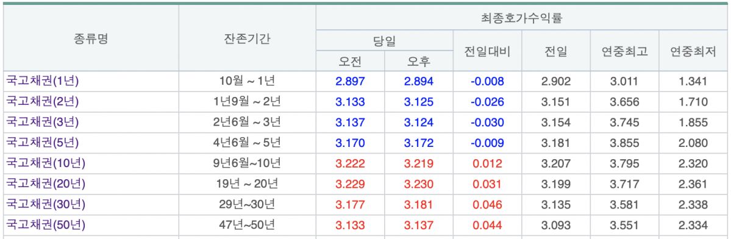Click the change value -0.009
Image resolution: width=731 pixels, height=239 pixels.
pos(487,143)
